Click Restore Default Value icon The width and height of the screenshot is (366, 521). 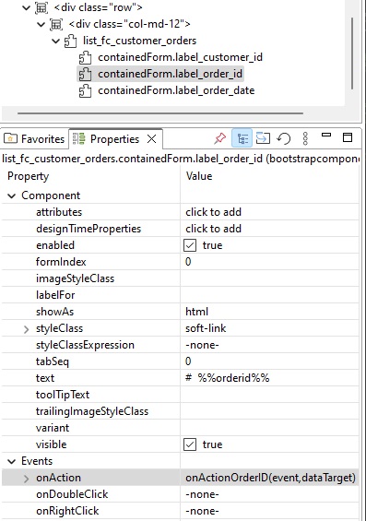(x=284, y=138)
